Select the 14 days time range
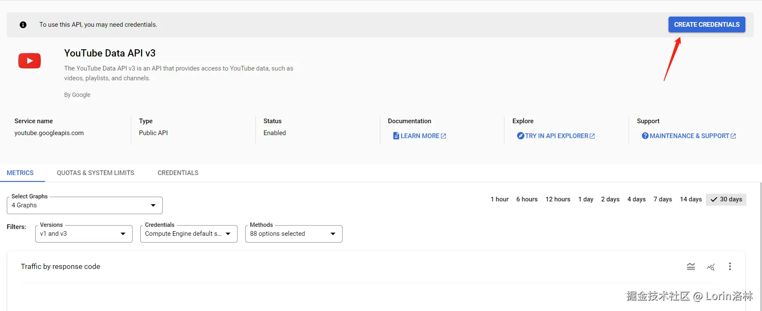762x311 pixels. [691, 199]
